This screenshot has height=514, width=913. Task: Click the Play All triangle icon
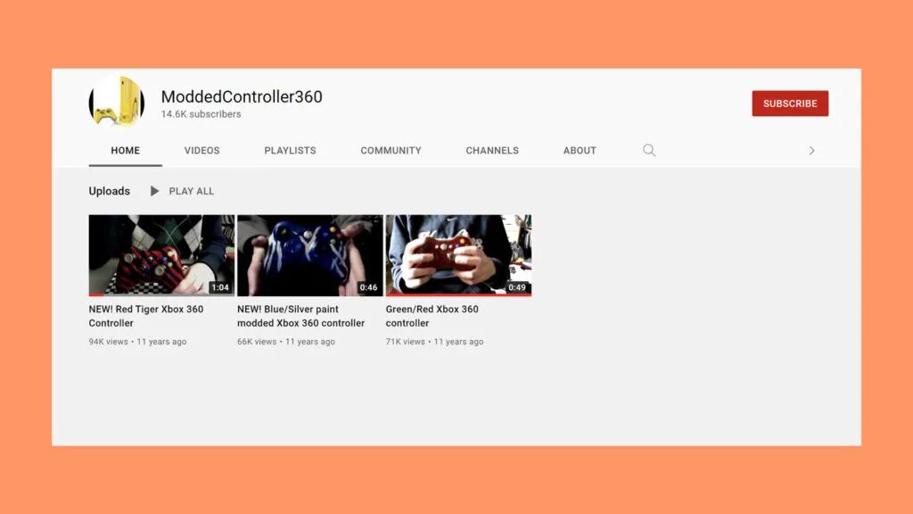pos(154,191)
